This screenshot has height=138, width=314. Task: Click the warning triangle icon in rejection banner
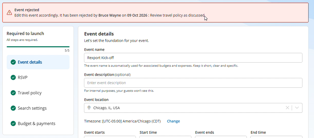[x=9, y=12]
